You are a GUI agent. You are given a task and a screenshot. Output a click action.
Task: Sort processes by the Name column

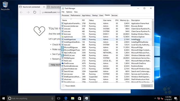(71, 20)
